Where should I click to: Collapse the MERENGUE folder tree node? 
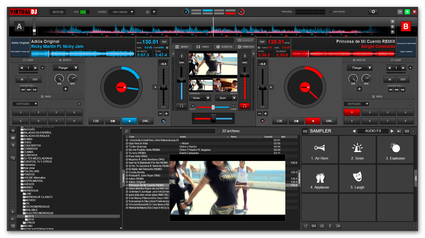[x=20, y=191]
